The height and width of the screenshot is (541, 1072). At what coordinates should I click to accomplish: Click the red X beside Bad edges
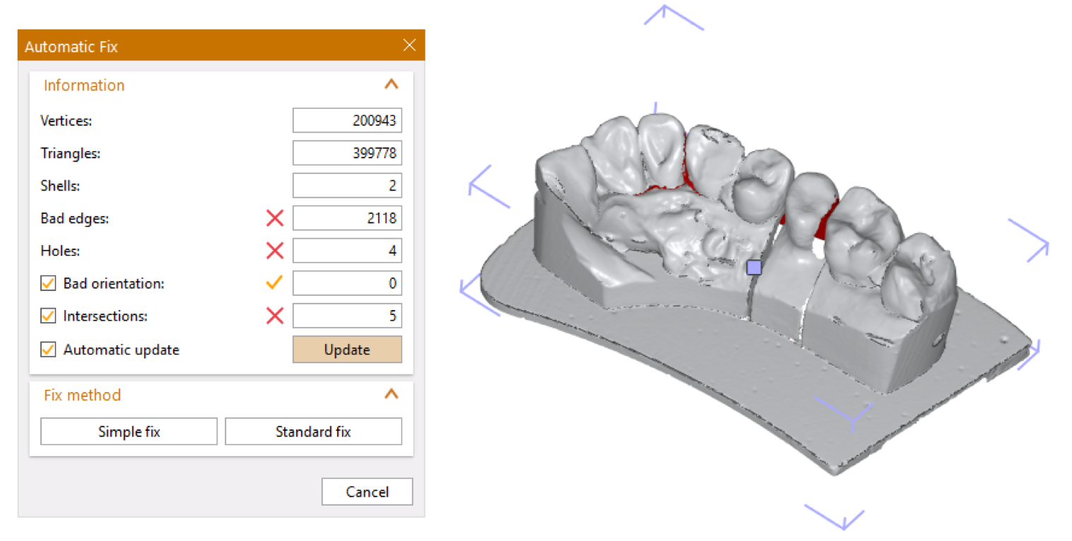point(274,218)
